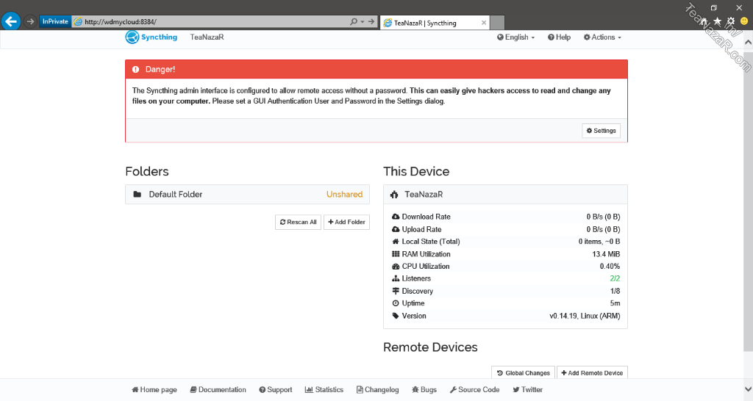This screenshot has width=753, height=401.
Task: Open the address bar search dropdown arrow
Action: pyautogui.click(x=363, y=21)
